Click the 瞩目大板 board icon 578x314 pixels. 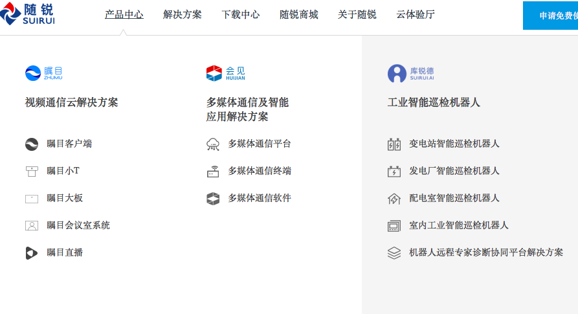32,199
